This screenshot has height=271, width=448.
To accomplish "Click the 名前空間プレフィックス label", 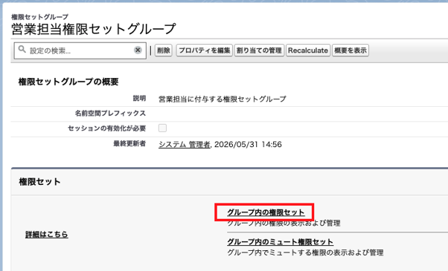I will (110, 113).
